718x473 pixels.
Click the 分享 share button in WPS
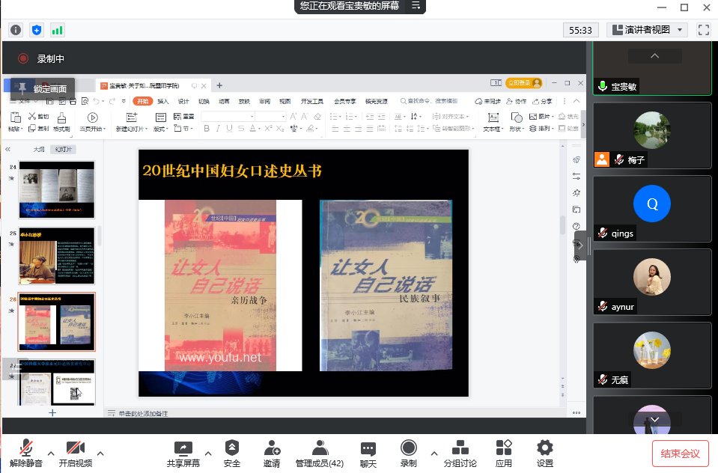[542, 101]
